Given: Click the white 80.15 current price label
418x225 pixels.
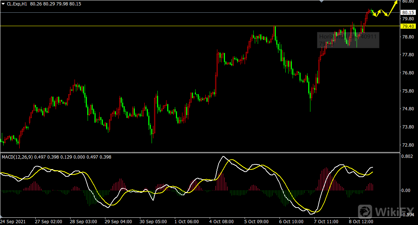Looking at the screenshot, I should point(407,13).
